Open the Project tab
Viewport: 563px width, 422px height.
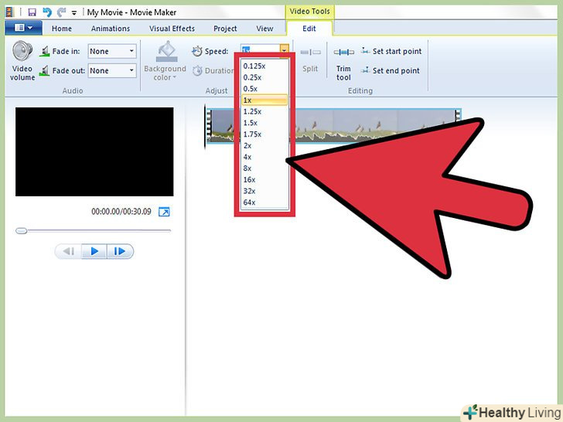point(225,29)
